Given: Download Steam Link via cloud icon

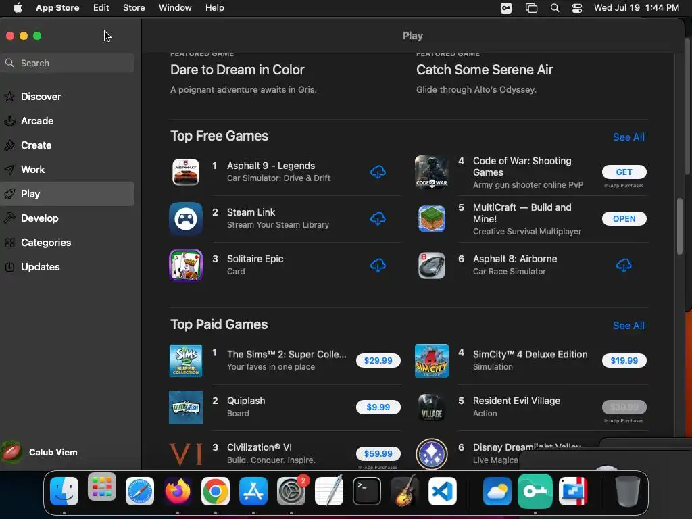Looking at the screenshot, I should [x=378, y=218].
